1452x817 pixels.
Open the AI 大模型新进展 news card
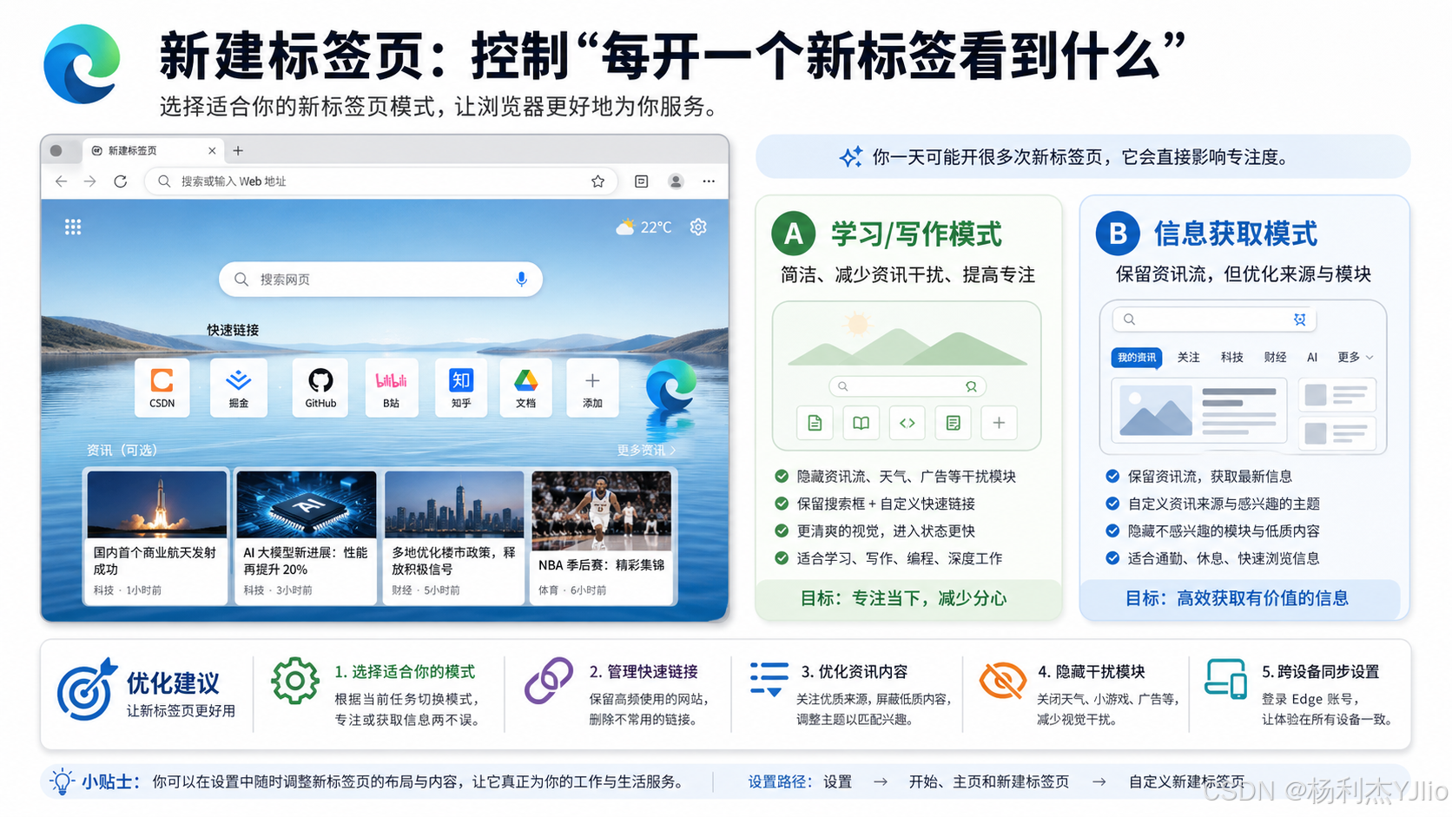coord(306,537)
